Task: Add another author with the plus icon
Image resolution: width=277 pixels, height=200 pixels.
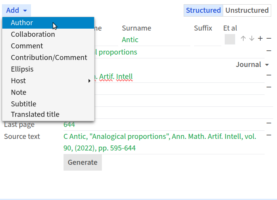Action: (260, 38)
